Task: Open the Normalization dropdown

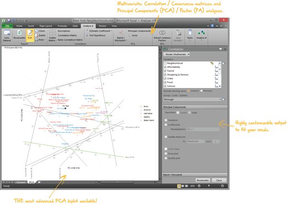Action: pos(203,129)
